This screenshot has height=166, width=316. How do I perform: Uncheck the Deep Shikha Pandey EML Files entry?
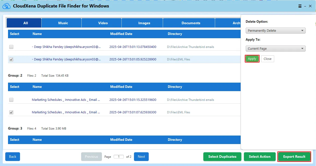point(11,59)
